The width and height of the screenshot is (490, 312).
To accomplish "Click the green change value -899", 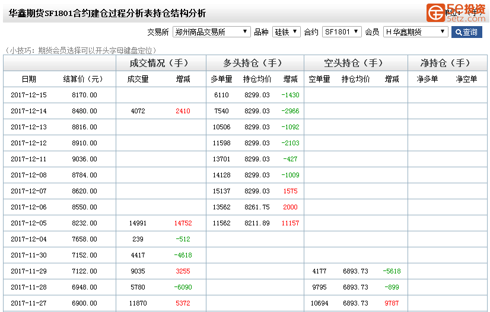I will (392, 287).
